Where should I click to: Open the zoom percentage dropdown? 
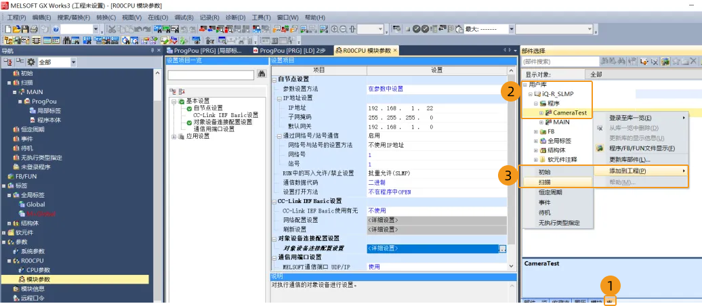point(381,29)
